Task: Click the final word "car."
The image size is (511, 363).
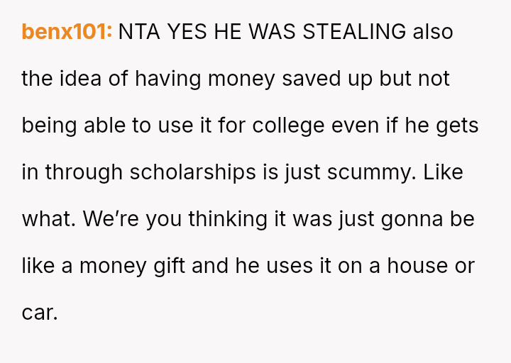Action: pos(39,313)
